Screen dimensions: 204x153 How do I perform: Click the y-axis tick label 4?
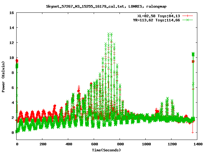13,103
